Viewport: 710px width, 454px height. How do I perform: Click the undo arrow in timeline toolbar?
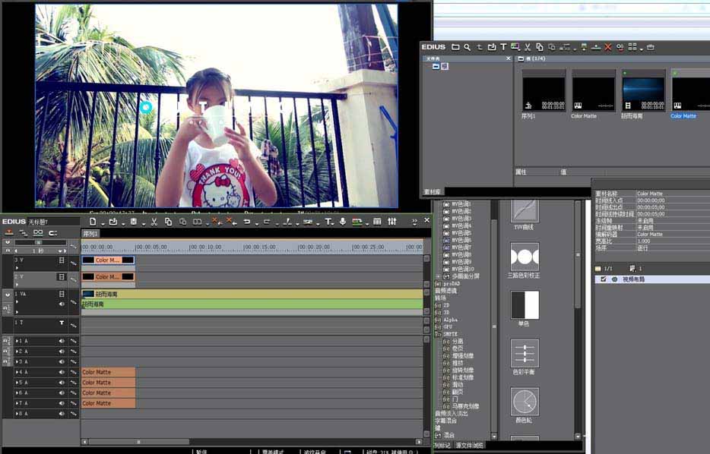(x=247, y=221)
